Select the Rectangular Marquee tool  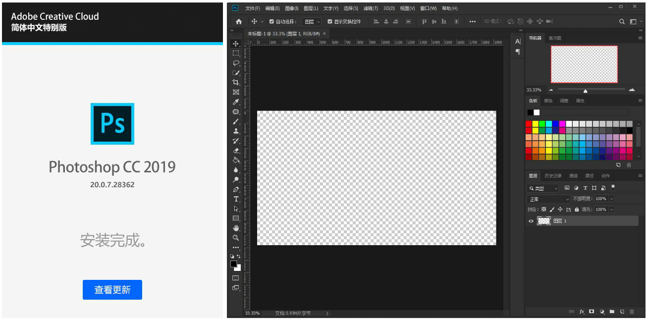point(236,53)
